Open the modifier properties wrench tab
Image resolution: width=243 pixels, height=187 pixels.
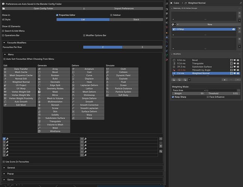(167, 37)
